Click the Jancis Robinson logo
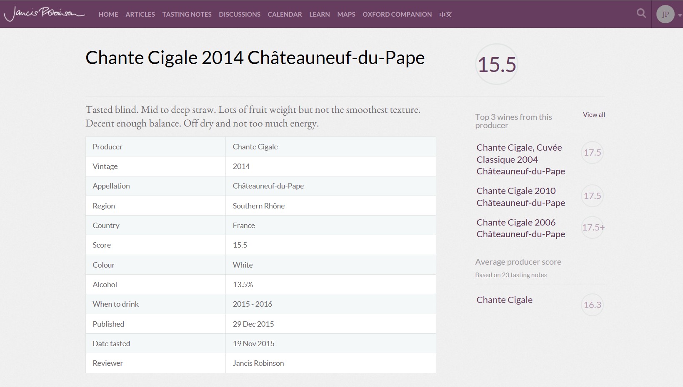683x387 pixels. (x=44, y=14)
